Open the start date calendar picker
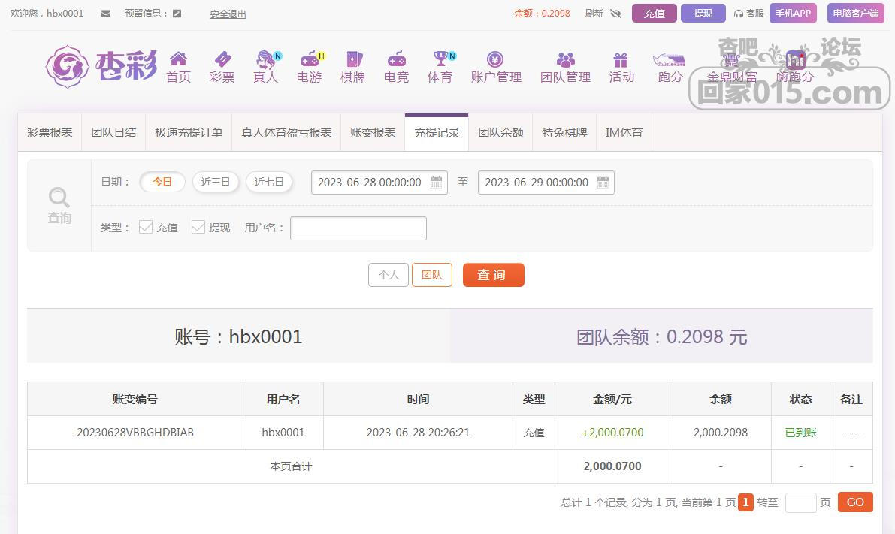This screenshot has width=895, height=534. [436, 183]
